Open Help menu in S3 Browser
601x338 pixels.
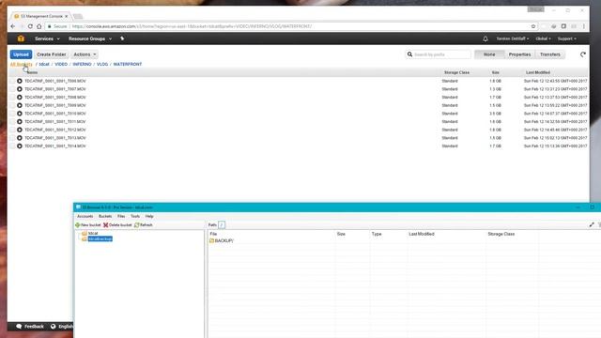(x=149, y=216)
